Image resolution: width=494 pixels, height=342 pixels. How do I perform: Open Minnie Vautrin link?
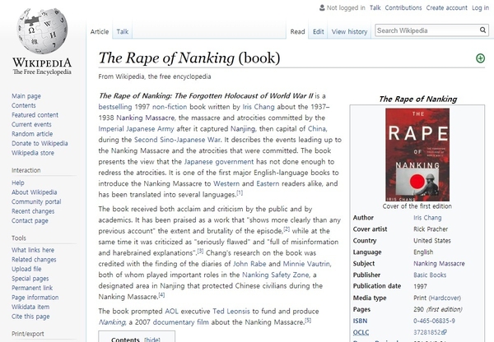pyautogui.click(x=307, y=264)
